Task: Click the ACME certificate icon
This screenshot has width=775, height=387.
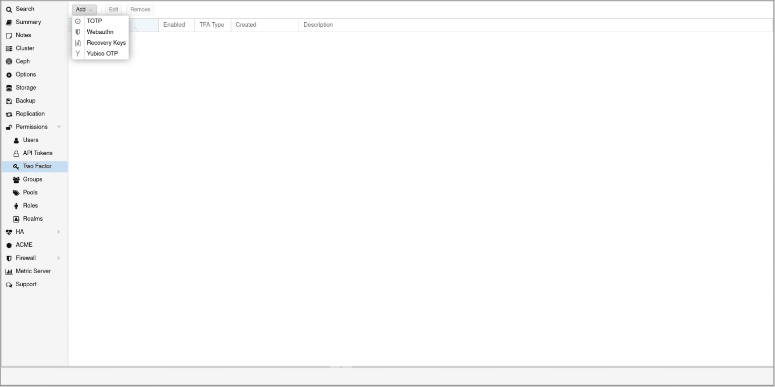Action: 9,245
